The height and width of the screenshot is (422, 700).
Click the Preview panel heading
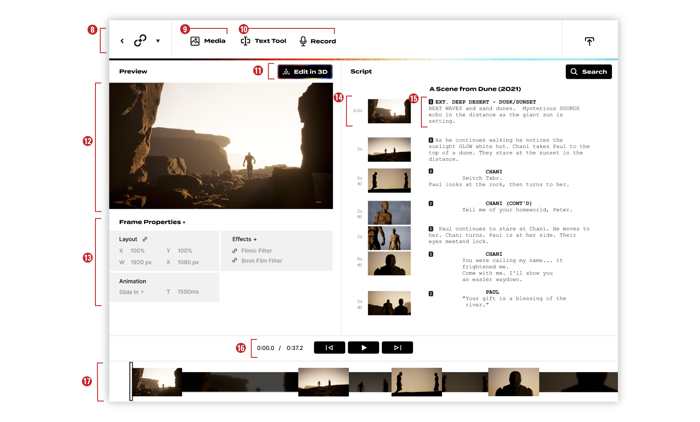[x=133, y=71]
